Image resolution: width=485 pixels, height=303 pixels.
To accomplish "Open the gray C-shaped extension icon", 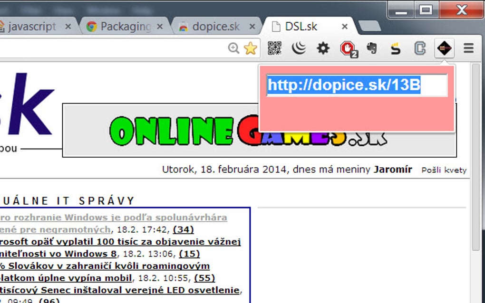I will [x=420, y=48].
